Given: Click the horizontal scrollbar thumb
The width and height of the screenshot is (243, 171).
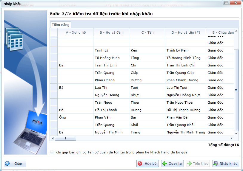Looking at the screenshot, I should [66, 138].
